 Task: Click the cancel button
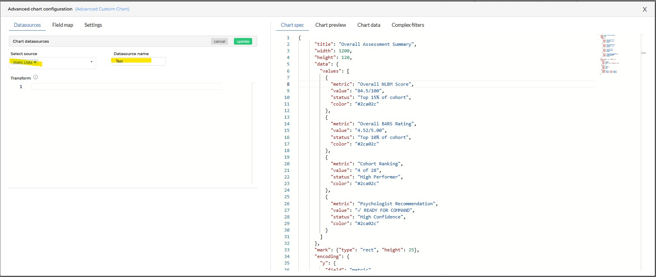point(220,41)
